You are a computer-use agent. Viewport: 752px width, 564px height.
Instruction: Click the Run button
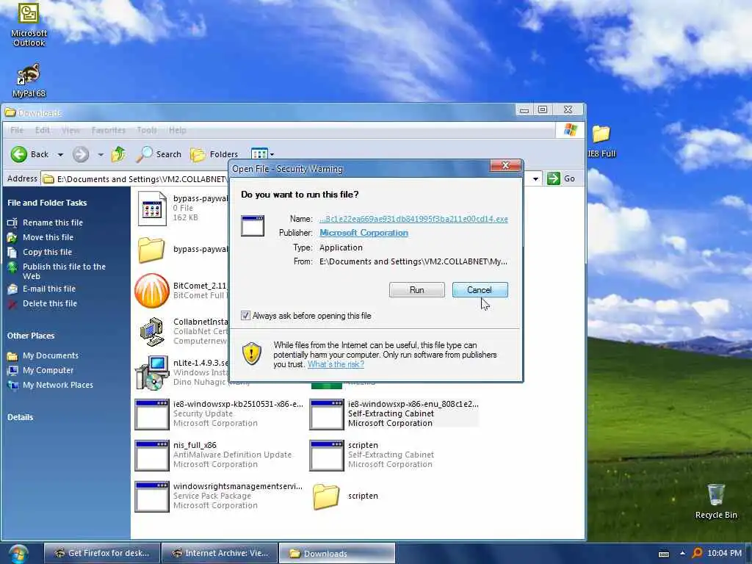(417, 289)
